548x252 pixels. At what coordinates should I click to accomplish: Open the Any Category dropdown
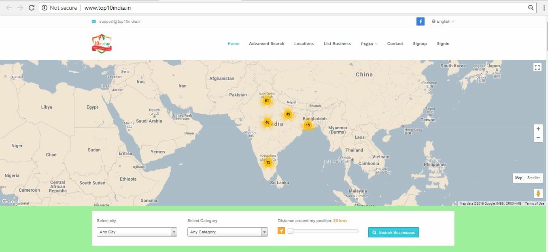(227, 232)
